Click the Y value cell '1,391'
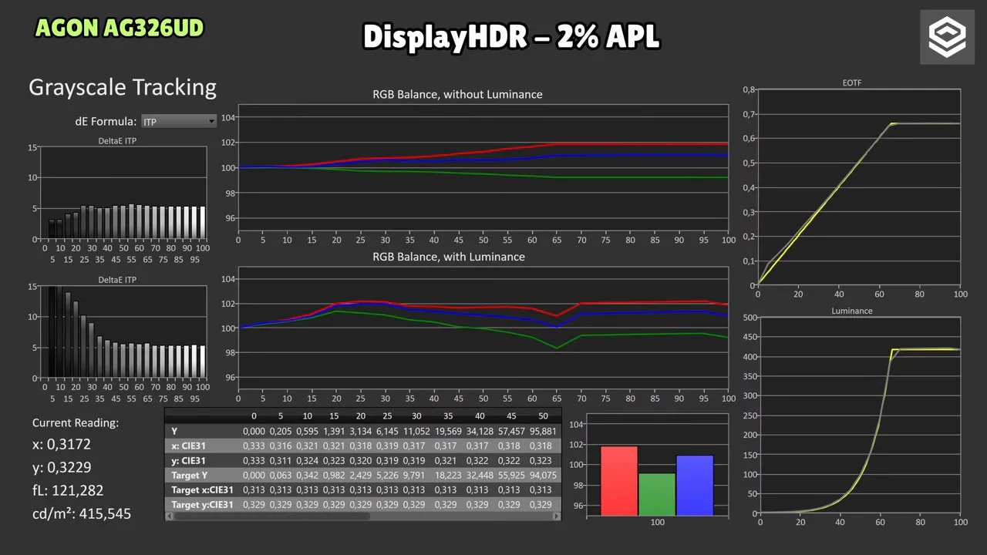 tap(334, 432)
